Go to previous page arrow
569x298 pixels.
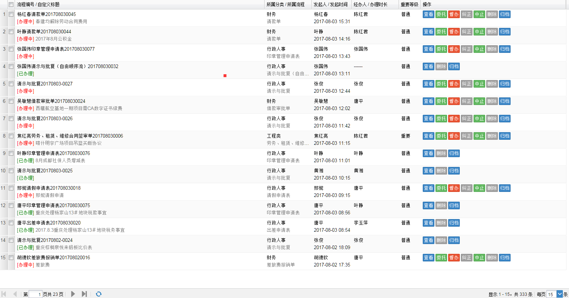[15, 294]
